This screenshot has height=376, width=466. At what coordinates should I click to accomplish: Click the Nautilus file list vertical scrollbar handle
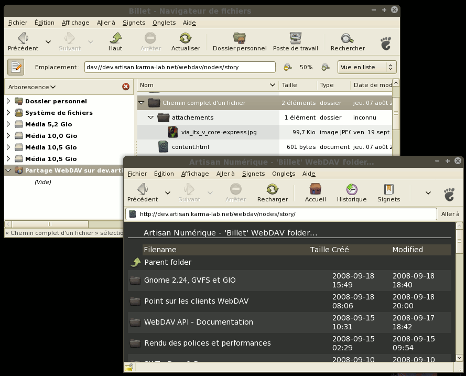click(x=396, y=113)
